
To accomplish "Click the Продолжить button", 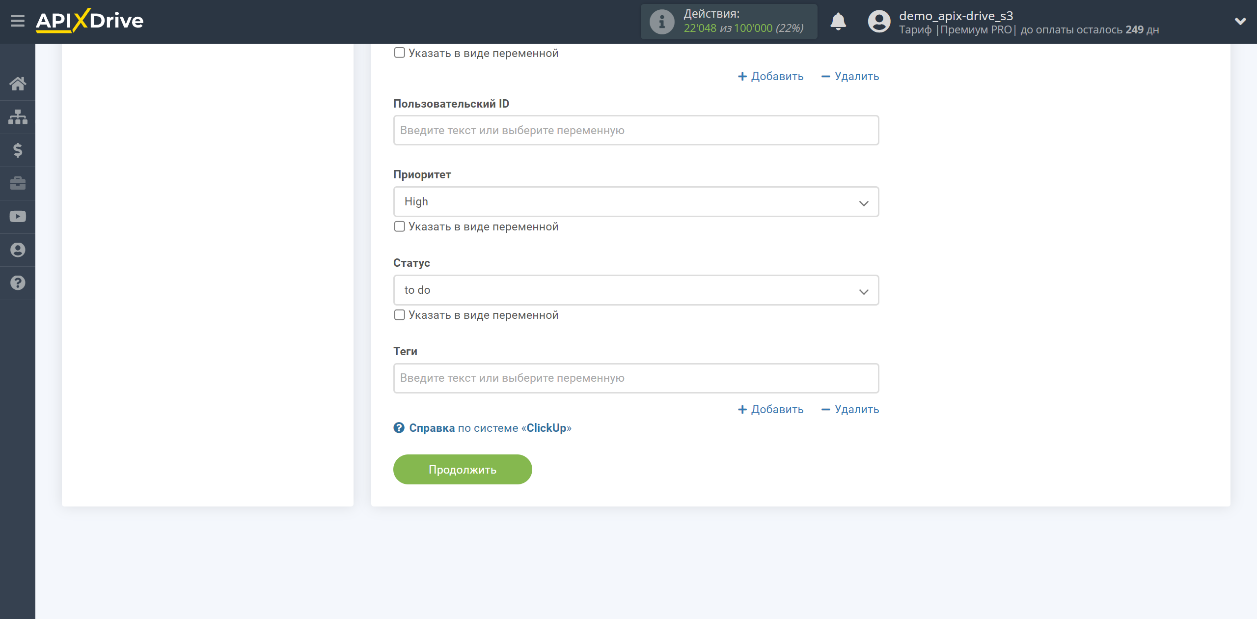I will [x=463, y=470].
